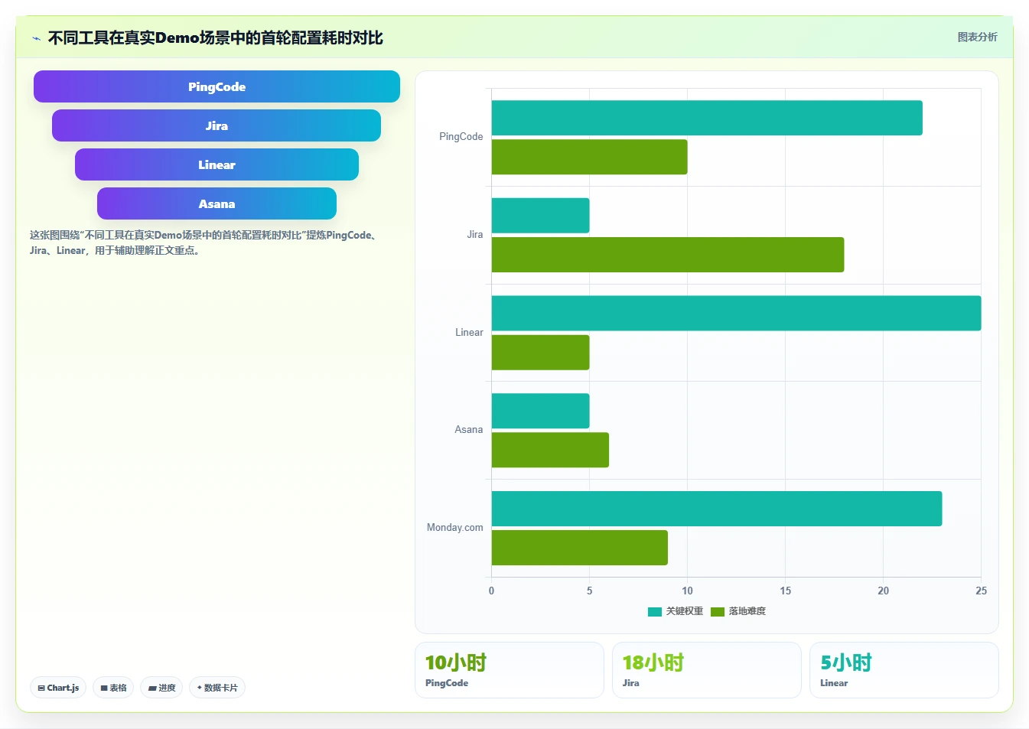Click the x-axis value 25
The width and height of the screenshot is (1029, 729).
(981, 591)
